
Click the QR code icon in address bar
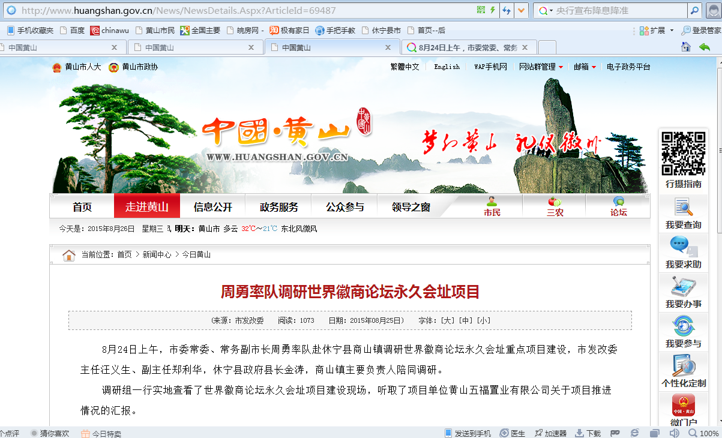[x=481, y=10]
